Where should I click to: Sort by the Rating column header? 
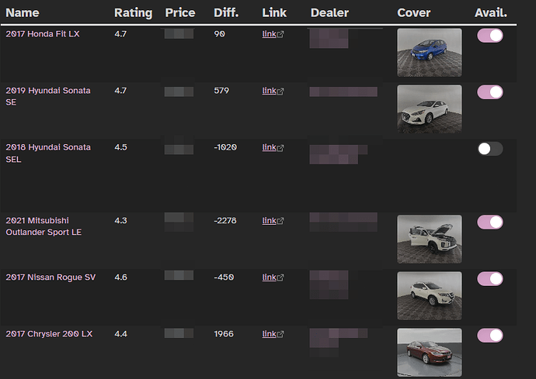134,13
